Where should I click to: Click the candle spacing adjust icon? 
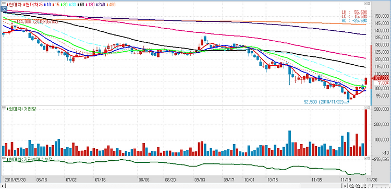[x=363, y=186]
